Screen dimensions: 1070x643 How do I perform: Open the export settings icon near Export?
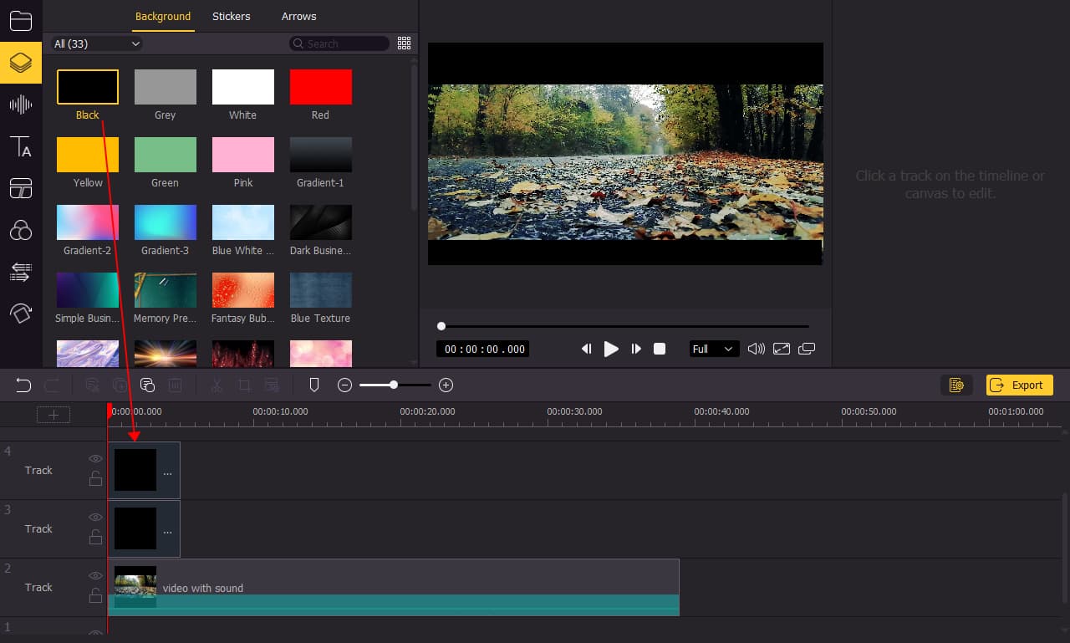pyautogui.click(x=956, y=385)
